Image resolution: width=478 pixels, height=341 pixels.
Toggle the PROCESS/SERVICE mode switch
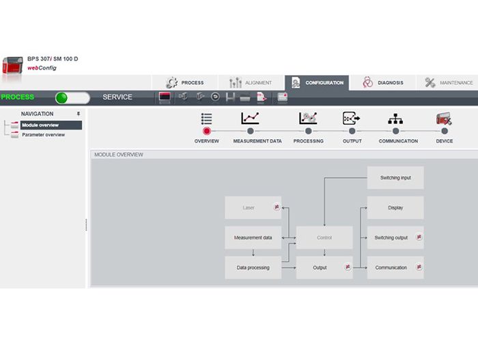tap(72, 98)
